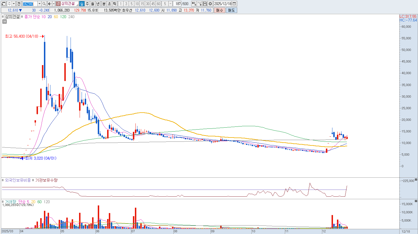Click the panel layout icon at top-left
This screenshot has height=234, width=418.
pos(4,4)
